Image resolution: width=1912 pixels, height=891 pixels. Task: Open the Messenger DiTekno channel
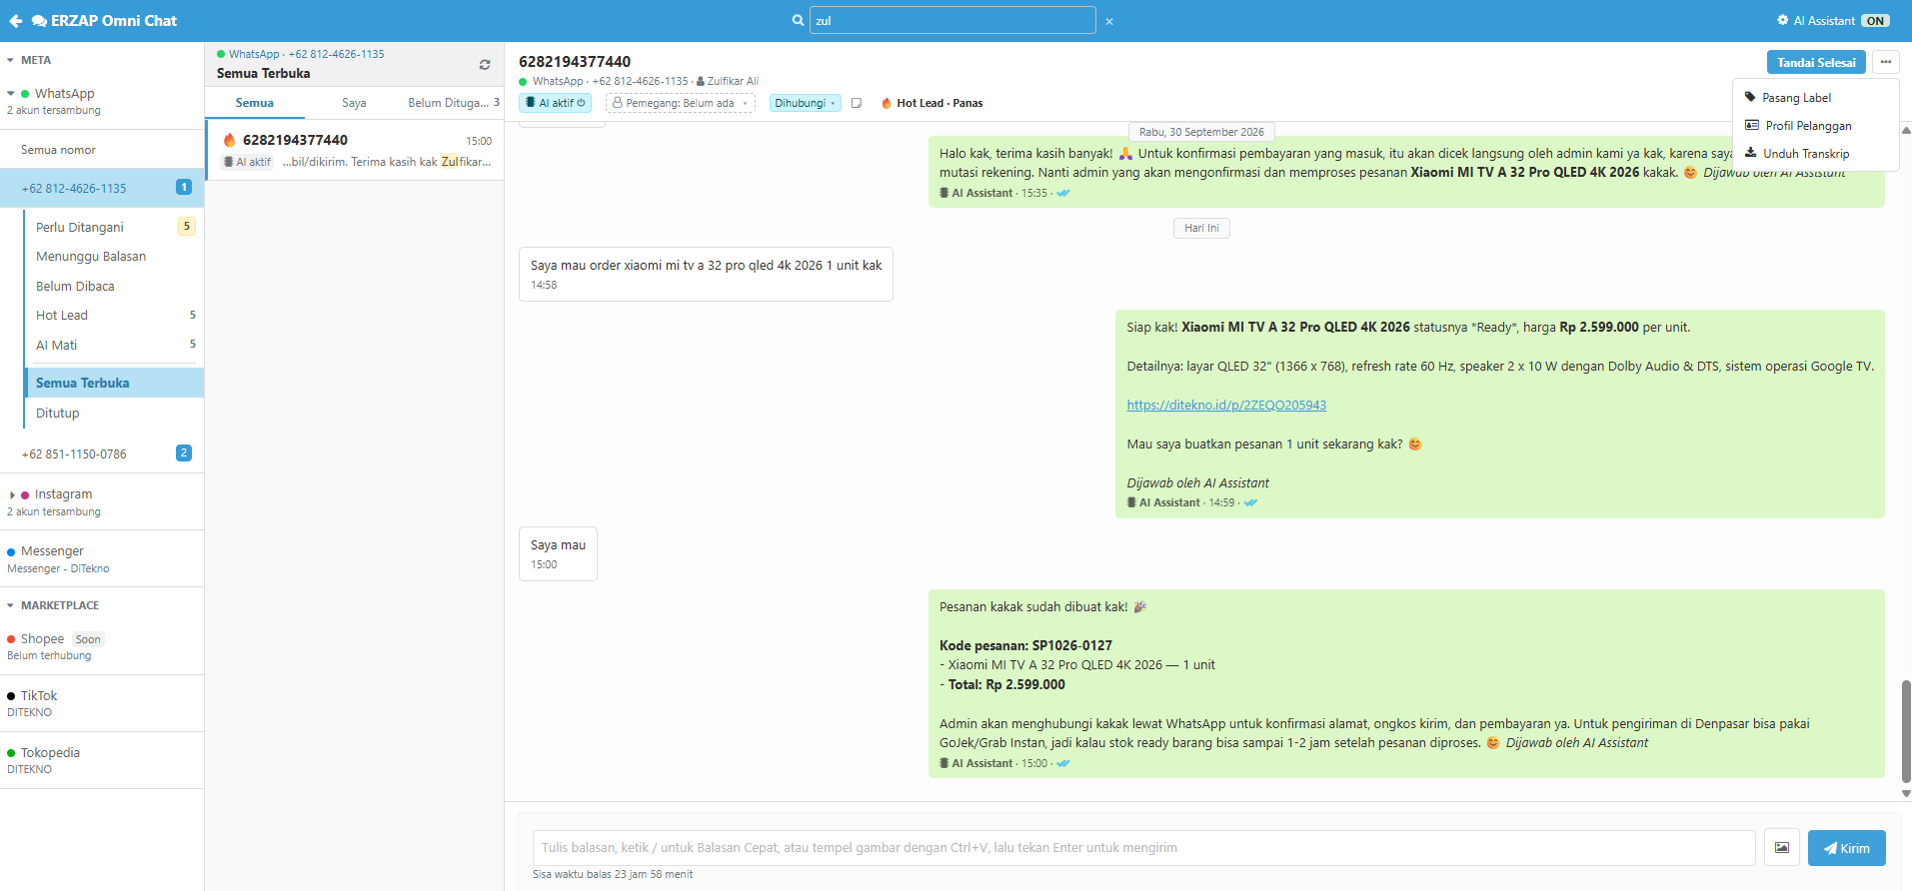102,558
